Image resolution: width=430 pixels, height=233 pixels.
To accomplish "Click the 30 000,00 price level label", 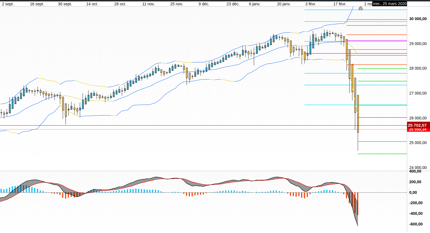I will click(418, 19).
